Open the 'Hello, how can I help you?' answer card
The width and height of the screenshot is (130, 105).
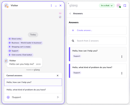point(98,54)
